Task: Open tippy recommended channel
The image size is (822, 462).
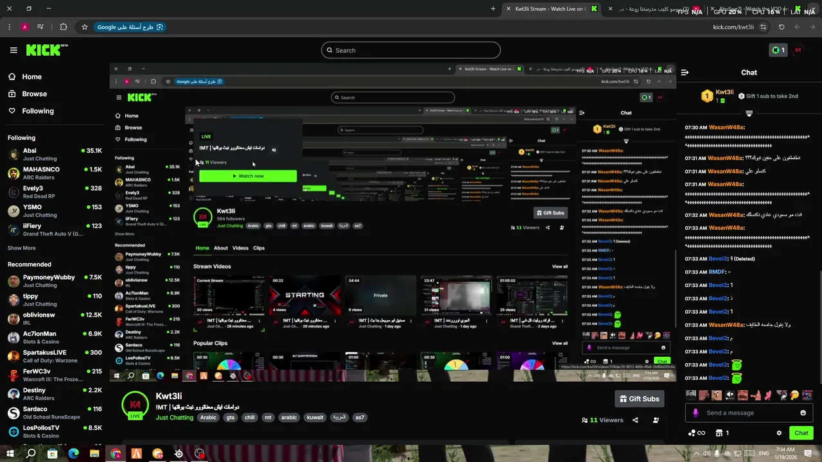Action: [55, 300]
